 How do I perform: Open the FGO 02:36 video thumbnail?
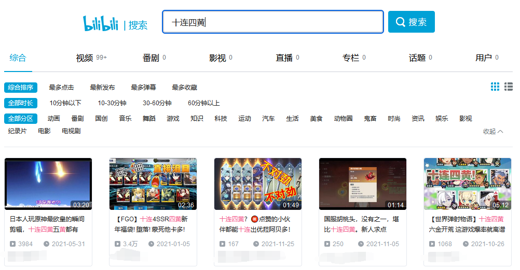coord(153,184)
